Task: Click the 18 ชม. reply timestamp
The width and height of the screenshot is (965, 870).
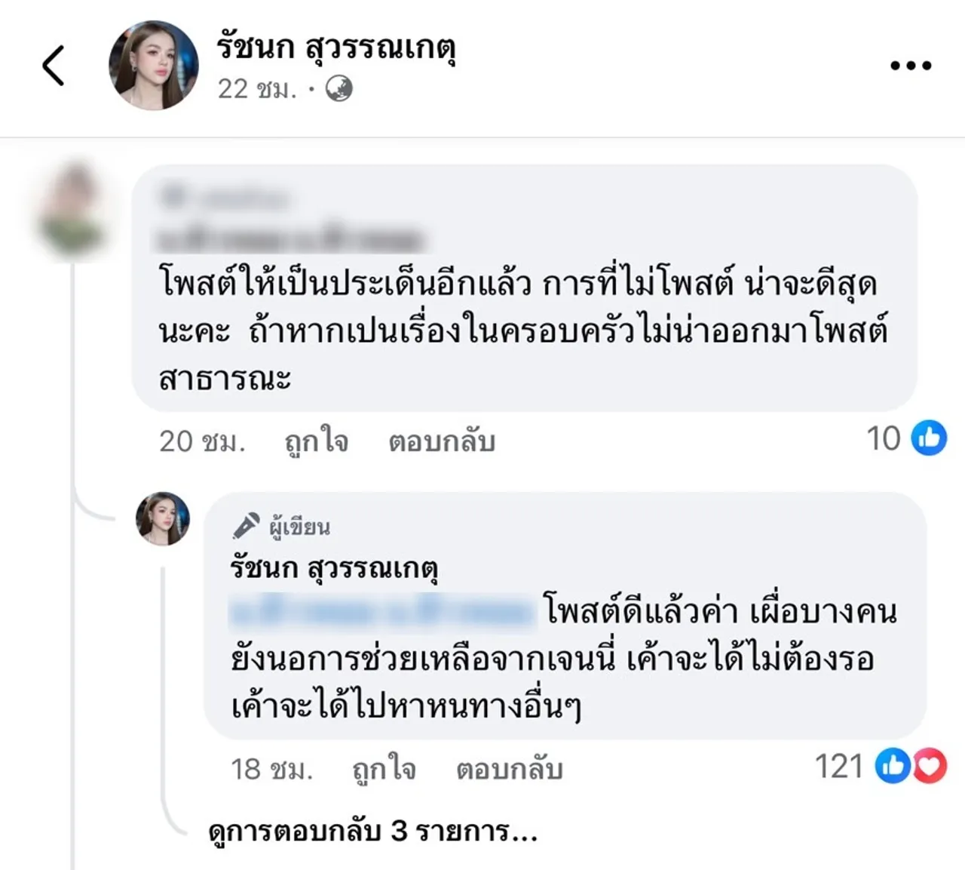Action: tap(270, 770)
